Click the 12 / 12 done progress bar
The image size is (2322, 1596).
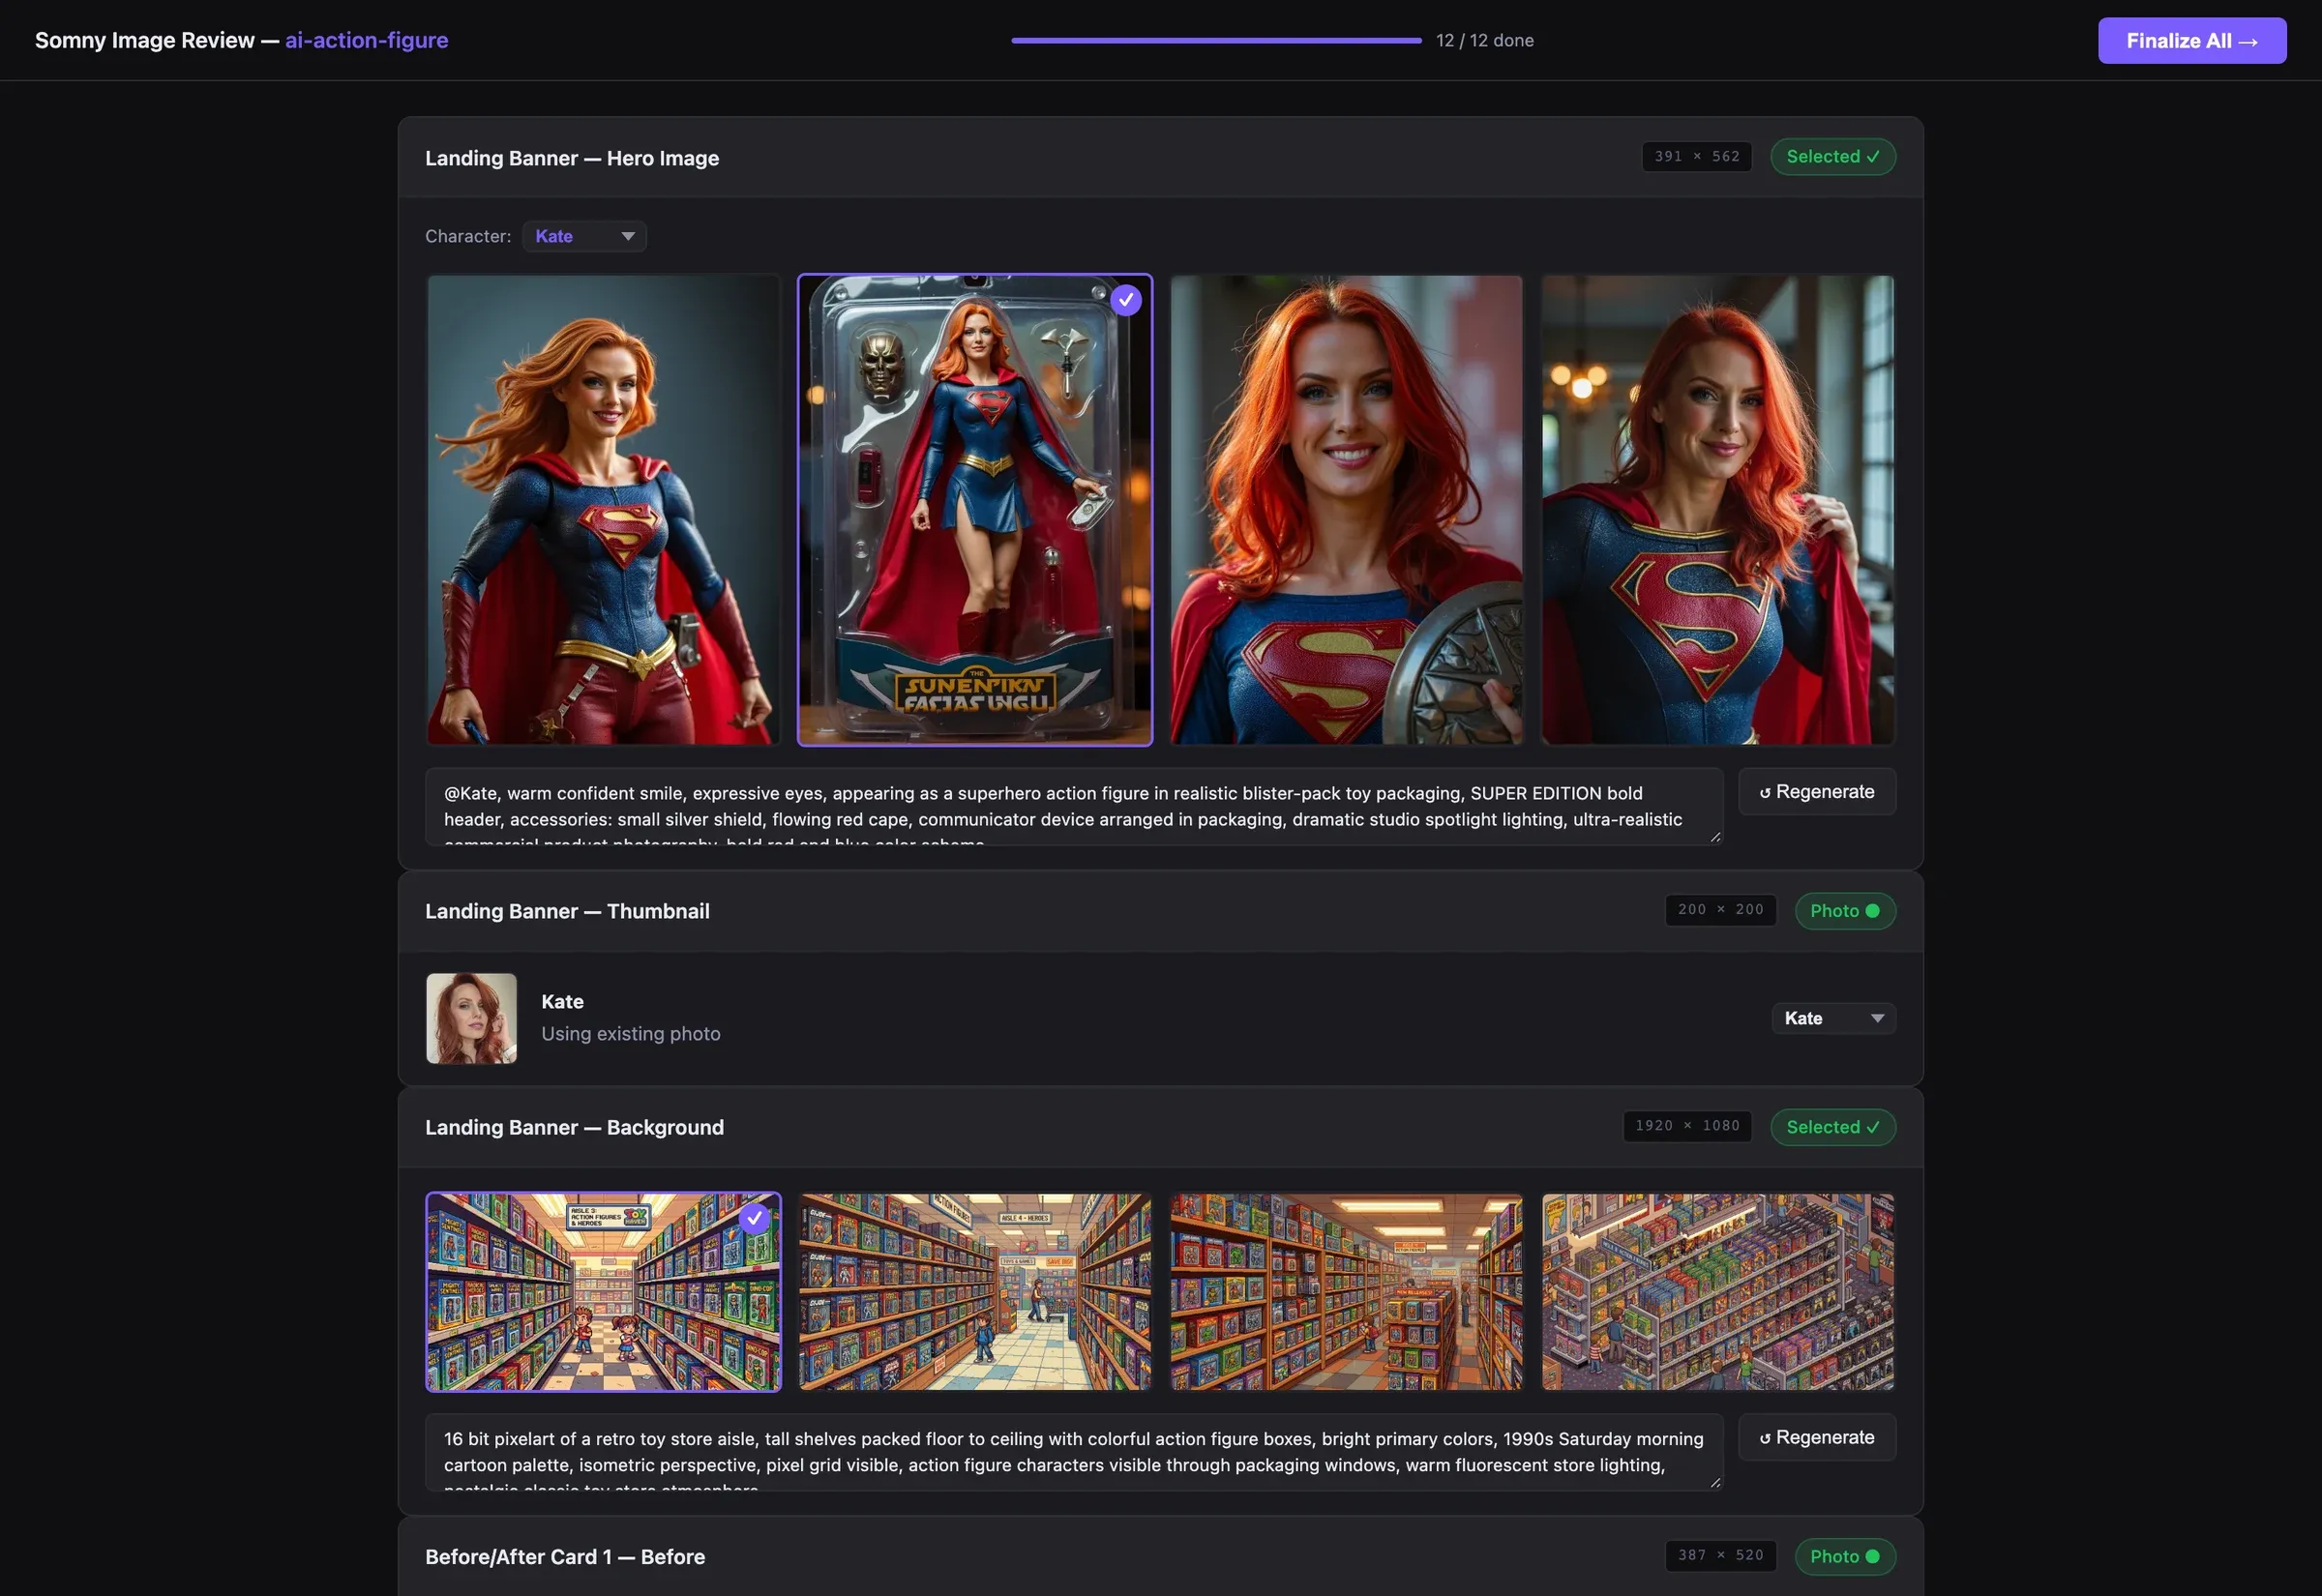1216,40
